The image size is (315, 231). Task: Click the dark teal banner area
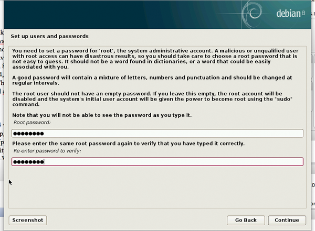[x=121, y=15]
